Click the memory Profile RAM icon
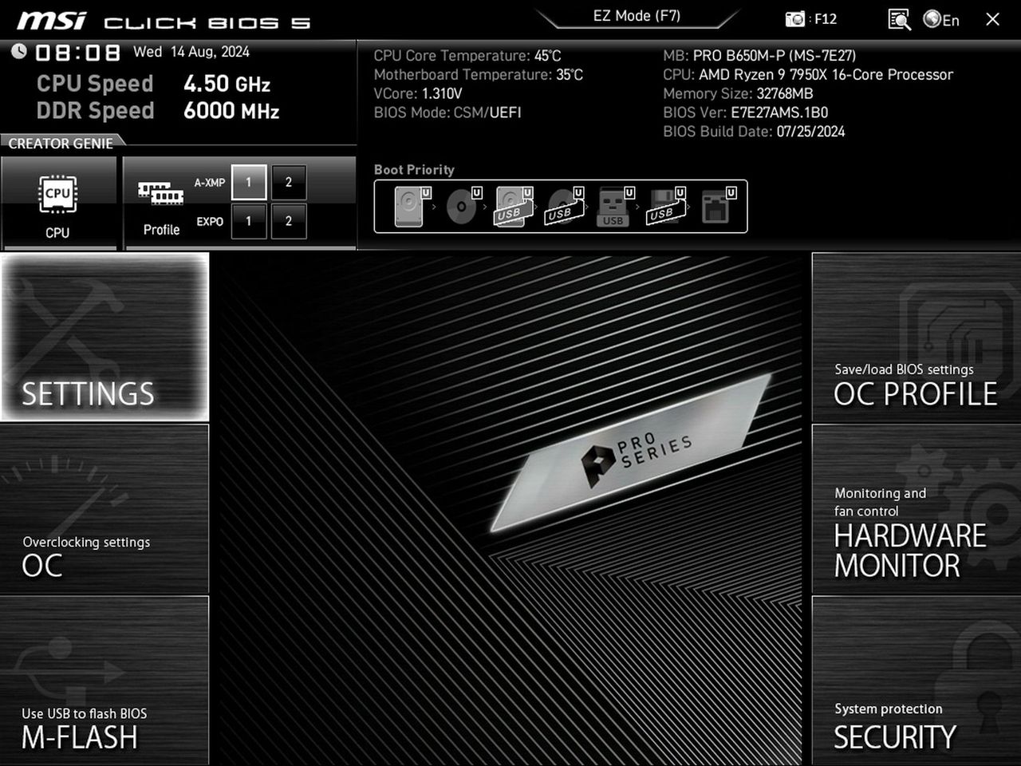 [x=161, y=193]
